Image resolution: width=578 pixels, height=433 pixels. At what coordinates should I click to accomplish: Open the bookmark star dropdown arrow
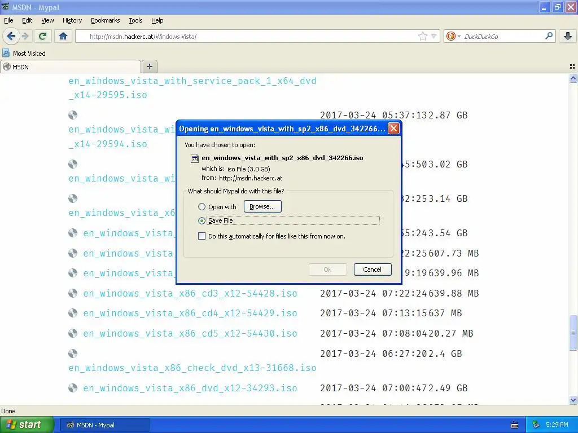(x=434, y=36)
